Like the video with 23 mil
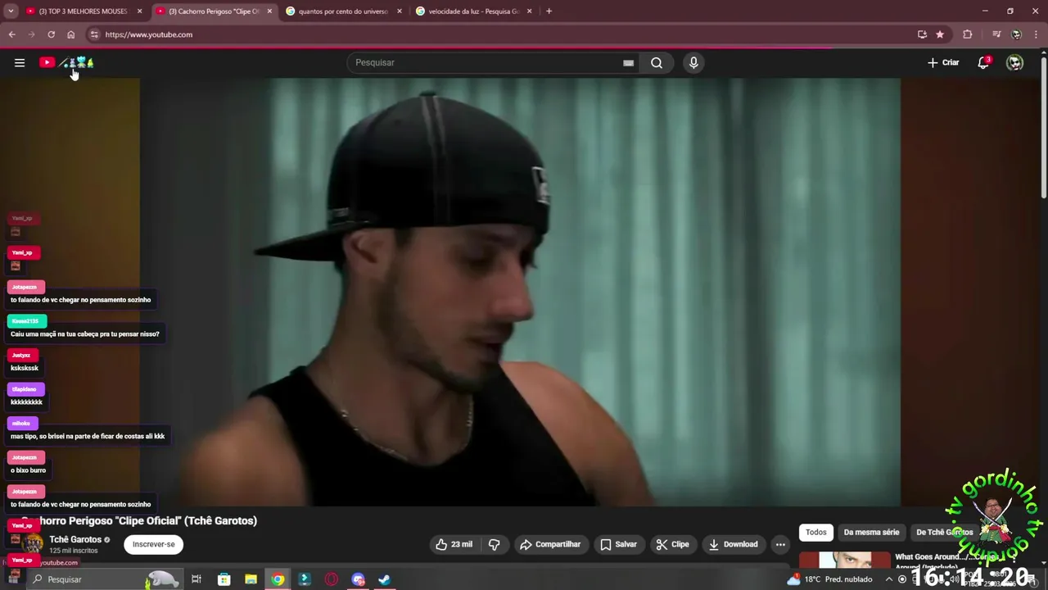The height and width of the screenshot is (590, 1048). click(454, 544)
